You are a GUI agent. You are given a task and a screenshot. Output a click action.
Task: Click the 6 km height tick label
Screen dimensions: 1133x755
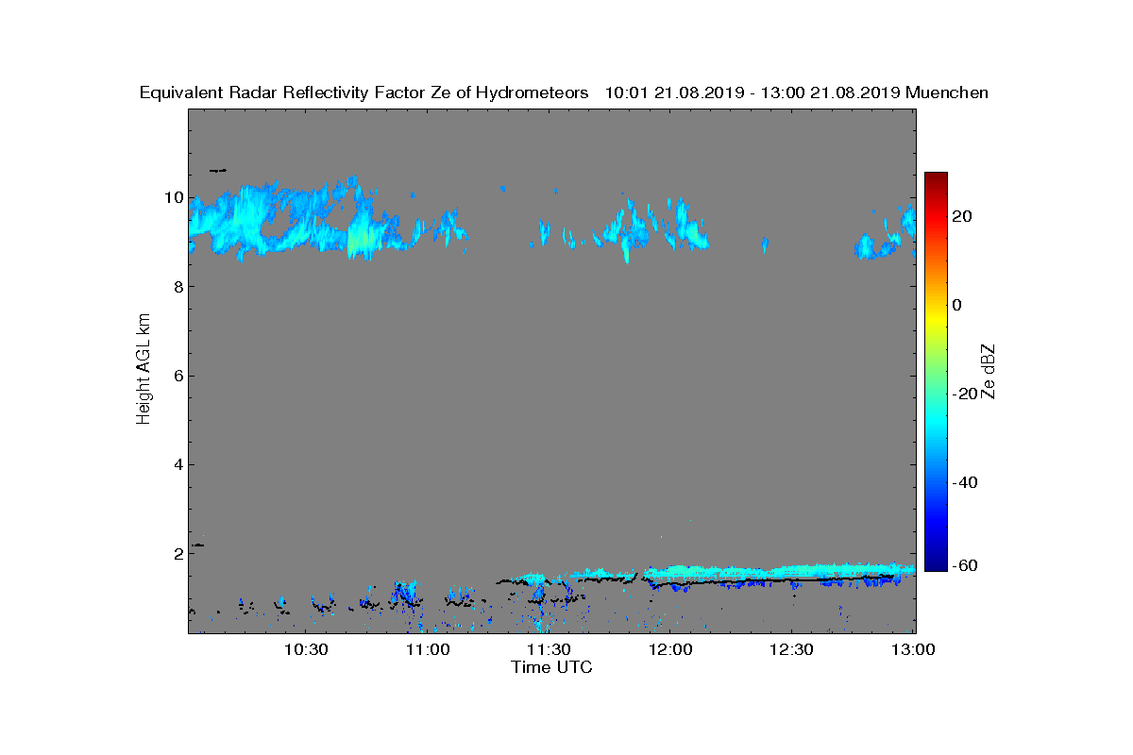tap(178, 376)
